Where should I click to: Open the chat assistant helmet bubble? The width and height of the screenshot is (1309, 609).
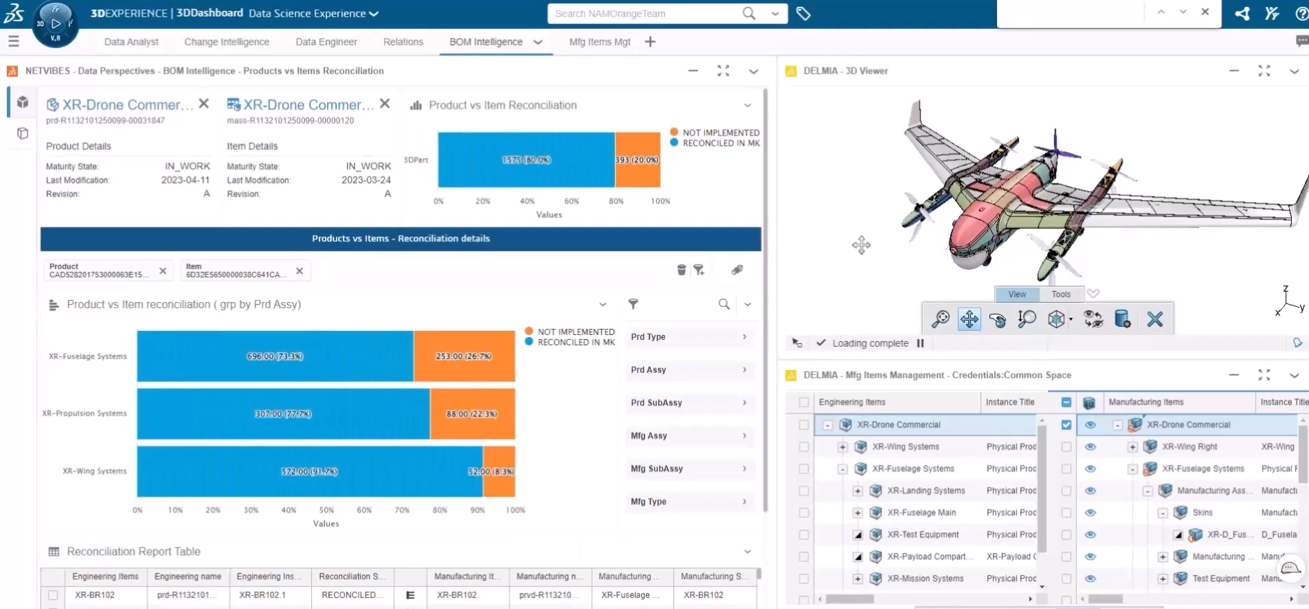[x=1290, y=568]
